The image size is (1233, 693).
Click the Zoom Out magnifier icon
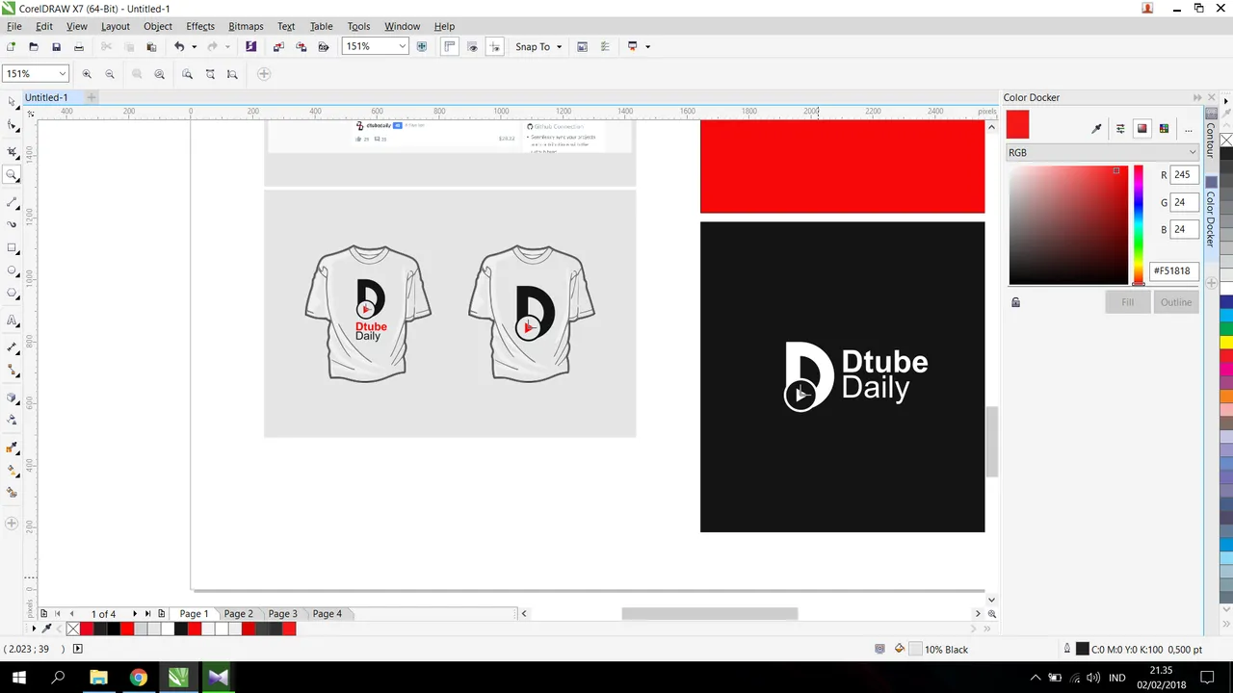click(x=110, y=74)
